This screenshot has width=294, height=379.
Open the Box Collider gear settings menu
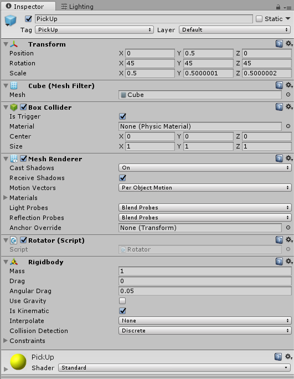click(289, 107)
